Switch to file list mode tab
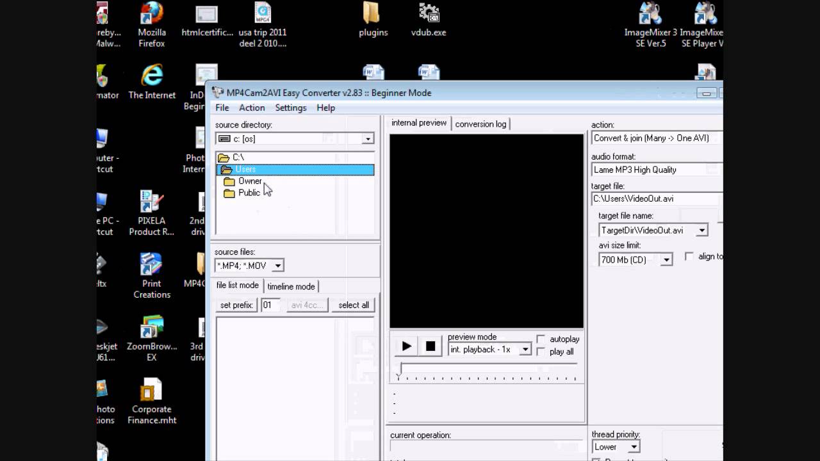The width and height of the screenshot is (820, 461). [x=238, y=286]
